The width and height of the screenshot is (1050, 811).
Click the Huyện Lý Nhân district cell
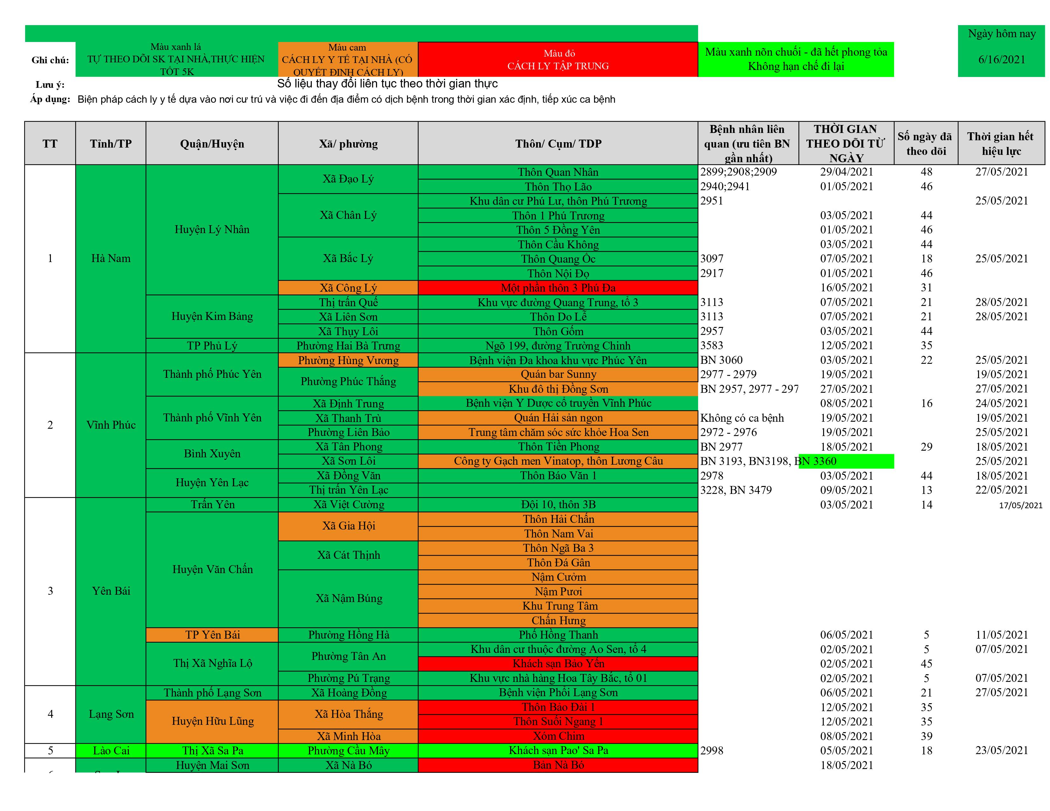[212, 230]
